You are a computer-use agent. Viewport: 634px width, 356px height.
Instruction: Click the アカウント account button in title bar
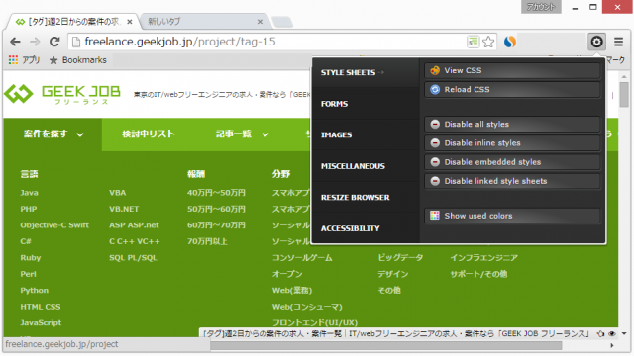click(x=541, y=7)
